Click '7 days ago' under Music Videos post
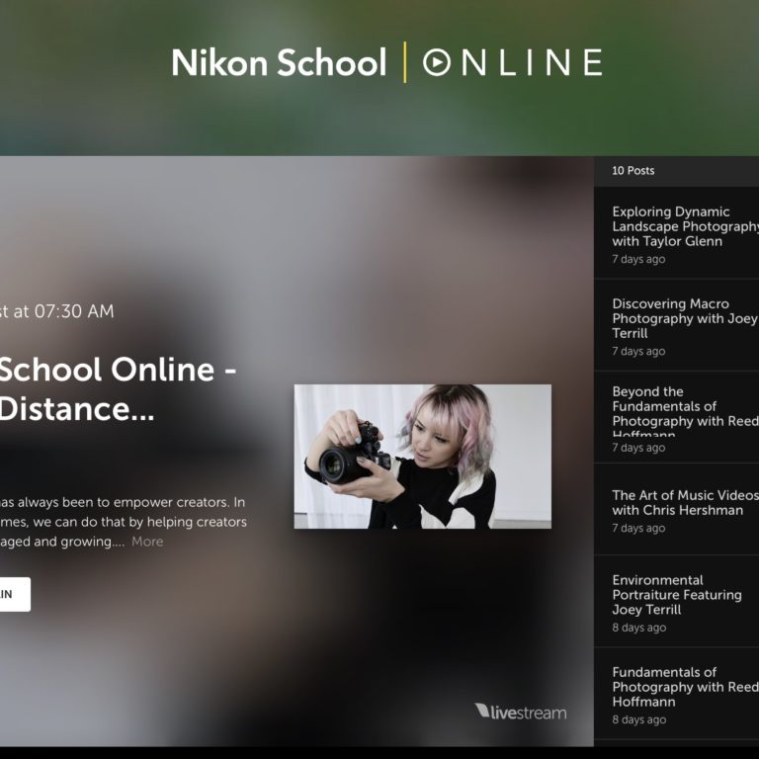The image size is (759, 759). click(638, 529)
